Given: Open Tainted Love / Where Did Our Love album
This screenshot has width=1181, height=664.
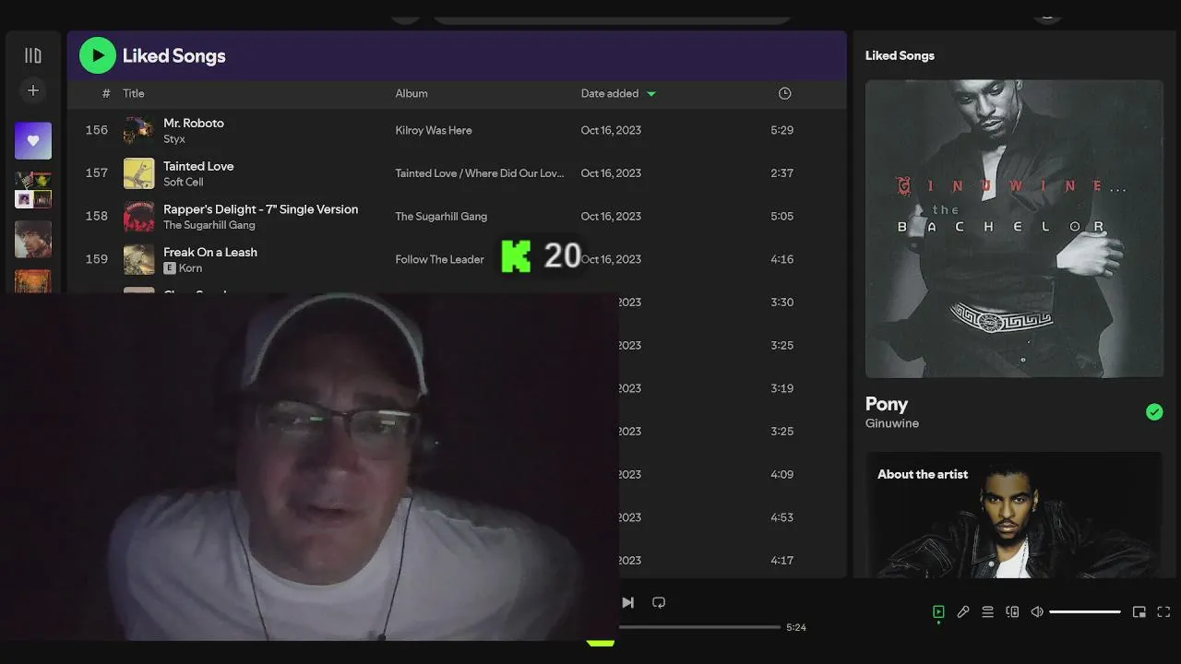Looking at the screenshot, I should click(x=480, y=173).
